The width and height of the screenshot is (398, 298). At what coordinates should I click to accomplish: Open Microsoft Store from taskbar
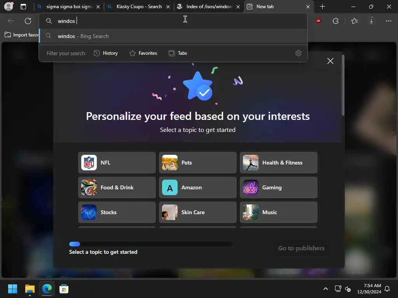click(64, 289)
